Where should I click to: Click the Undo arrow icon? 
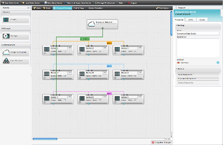(35, 8)
